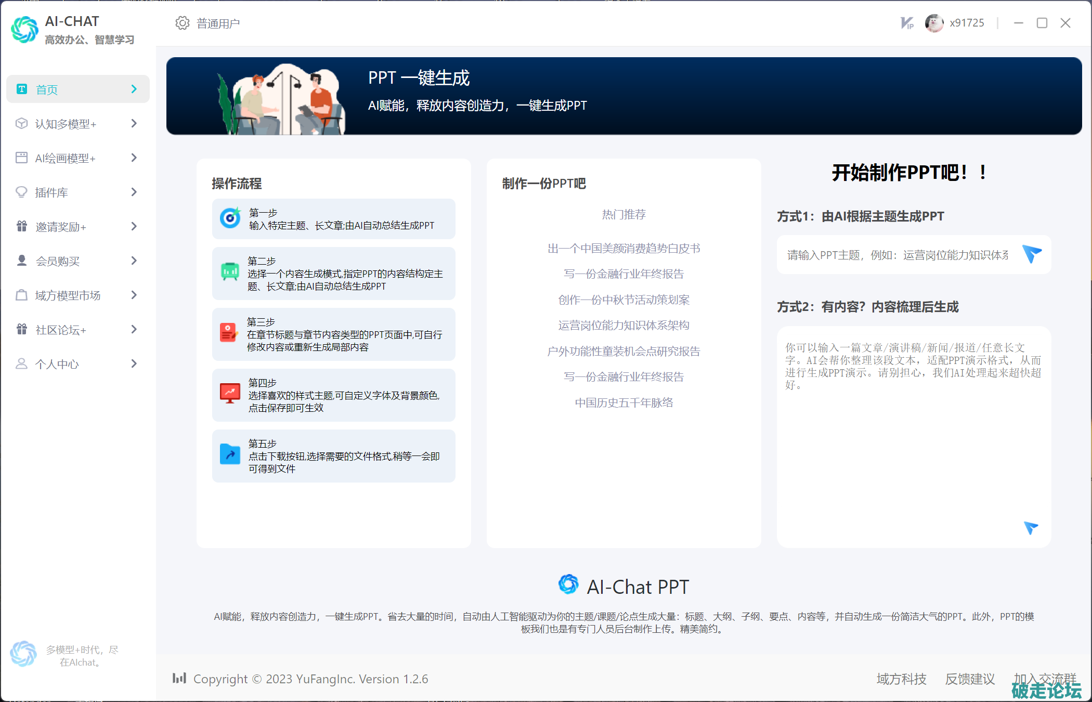Expand the 插件库 chevron

point(134,192)
